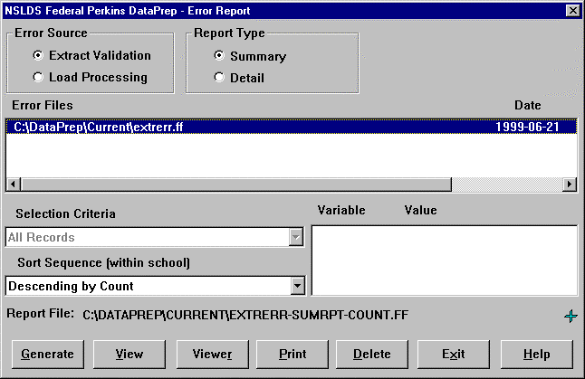Print the error report
Image resolution: width=585 pixels, height=379 pixels.
292,354
